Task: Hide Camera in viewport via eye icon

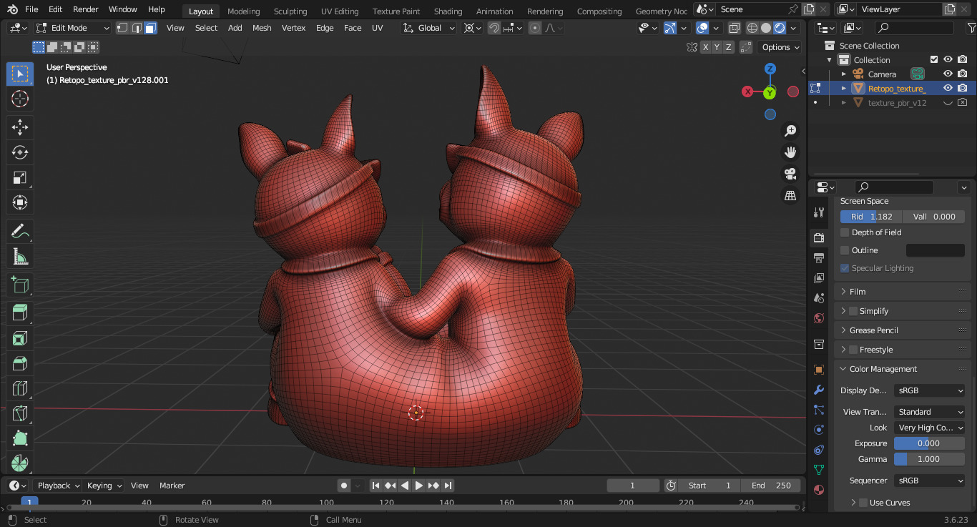Action: point(948,74)
